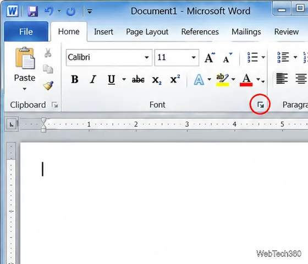This screenshot has height=264, width=308.
Task: Toggle Subscript formatting
Action: [x=157, y=80]
